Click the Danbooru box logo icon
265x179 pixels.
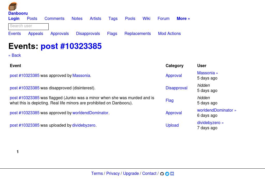coord(13,6)
